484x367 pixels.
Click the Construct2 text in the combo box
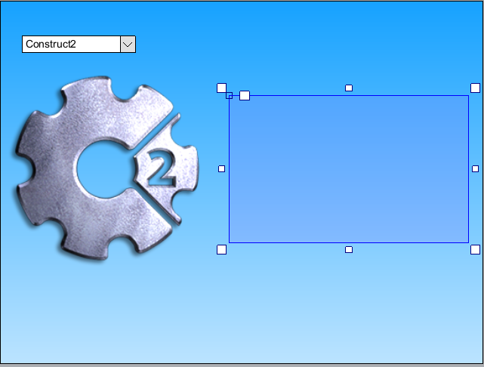[51, 44]
